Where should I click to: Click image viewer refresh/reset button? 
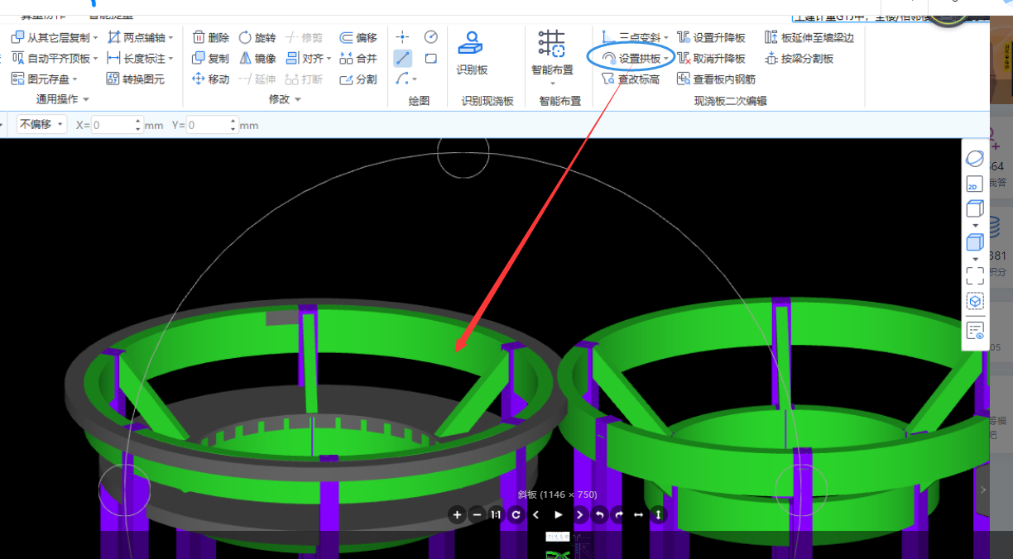click(x=516, y=514)
